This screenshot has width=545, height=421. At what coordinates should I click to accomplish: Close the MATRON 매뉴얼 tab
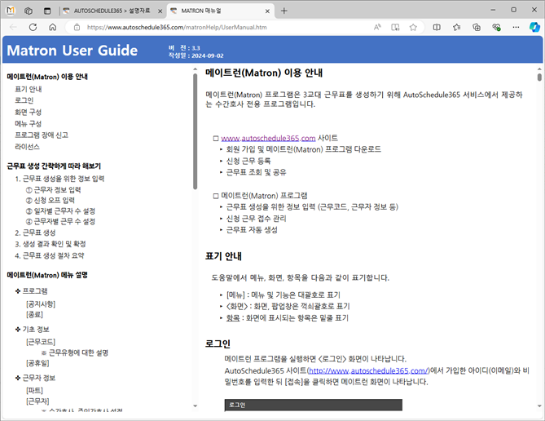(x=265, y=11)
